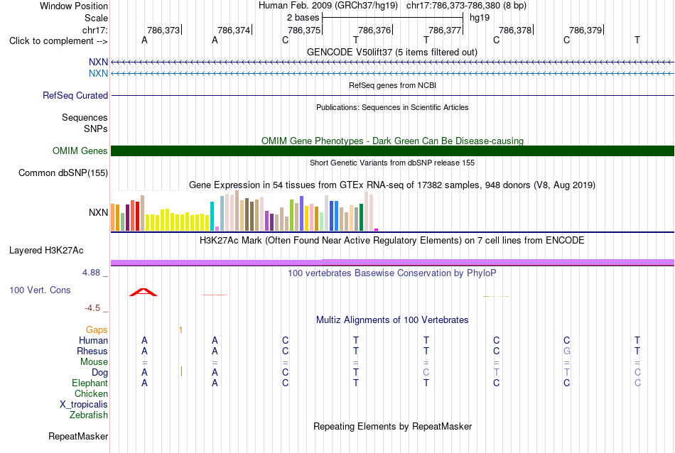Click the NXN GTEx expression label

coord(98,212)
